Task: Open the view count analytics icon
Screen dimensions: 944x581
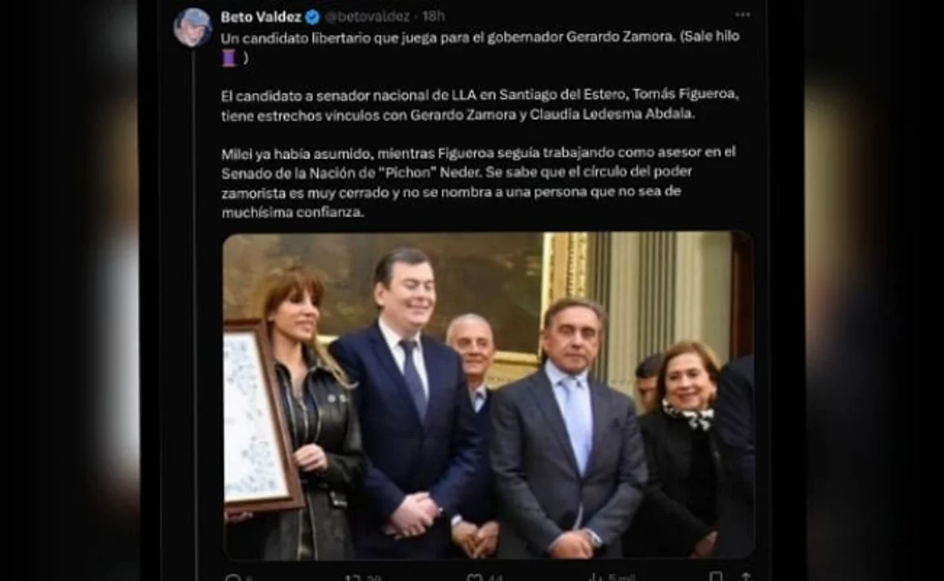Action: click(x=595, y=578)
